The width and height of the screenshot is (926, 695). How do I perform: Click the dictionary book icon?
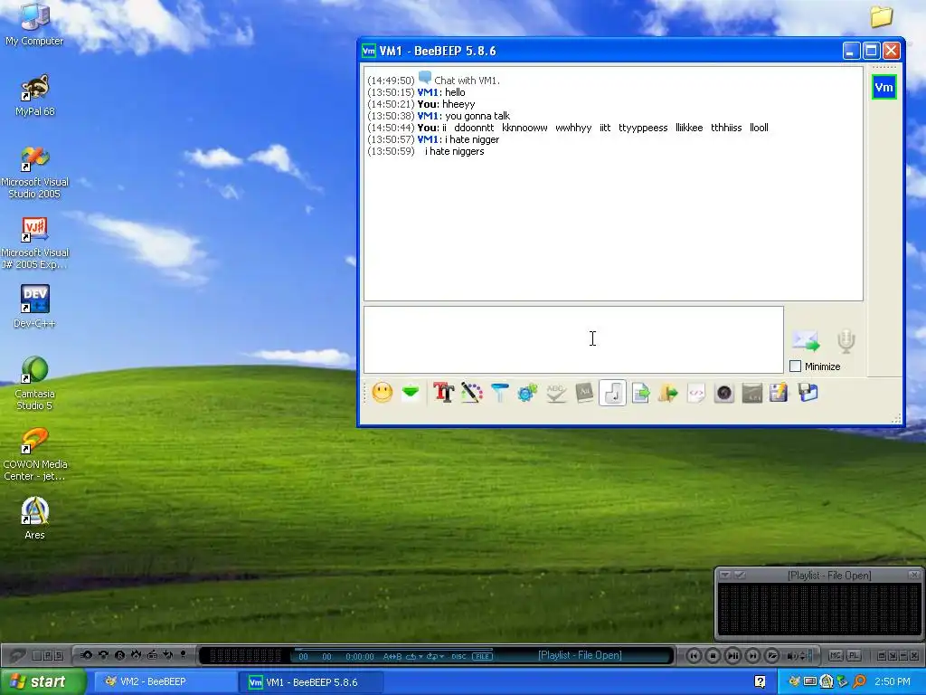tap(584, 393)
